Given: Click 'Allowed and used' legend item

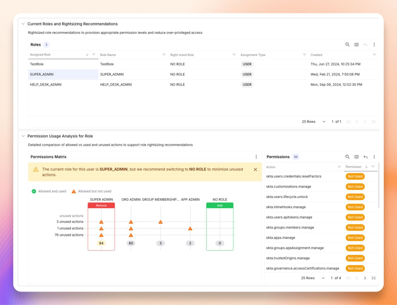Looking at the screenshot, I should click(49, 191).
